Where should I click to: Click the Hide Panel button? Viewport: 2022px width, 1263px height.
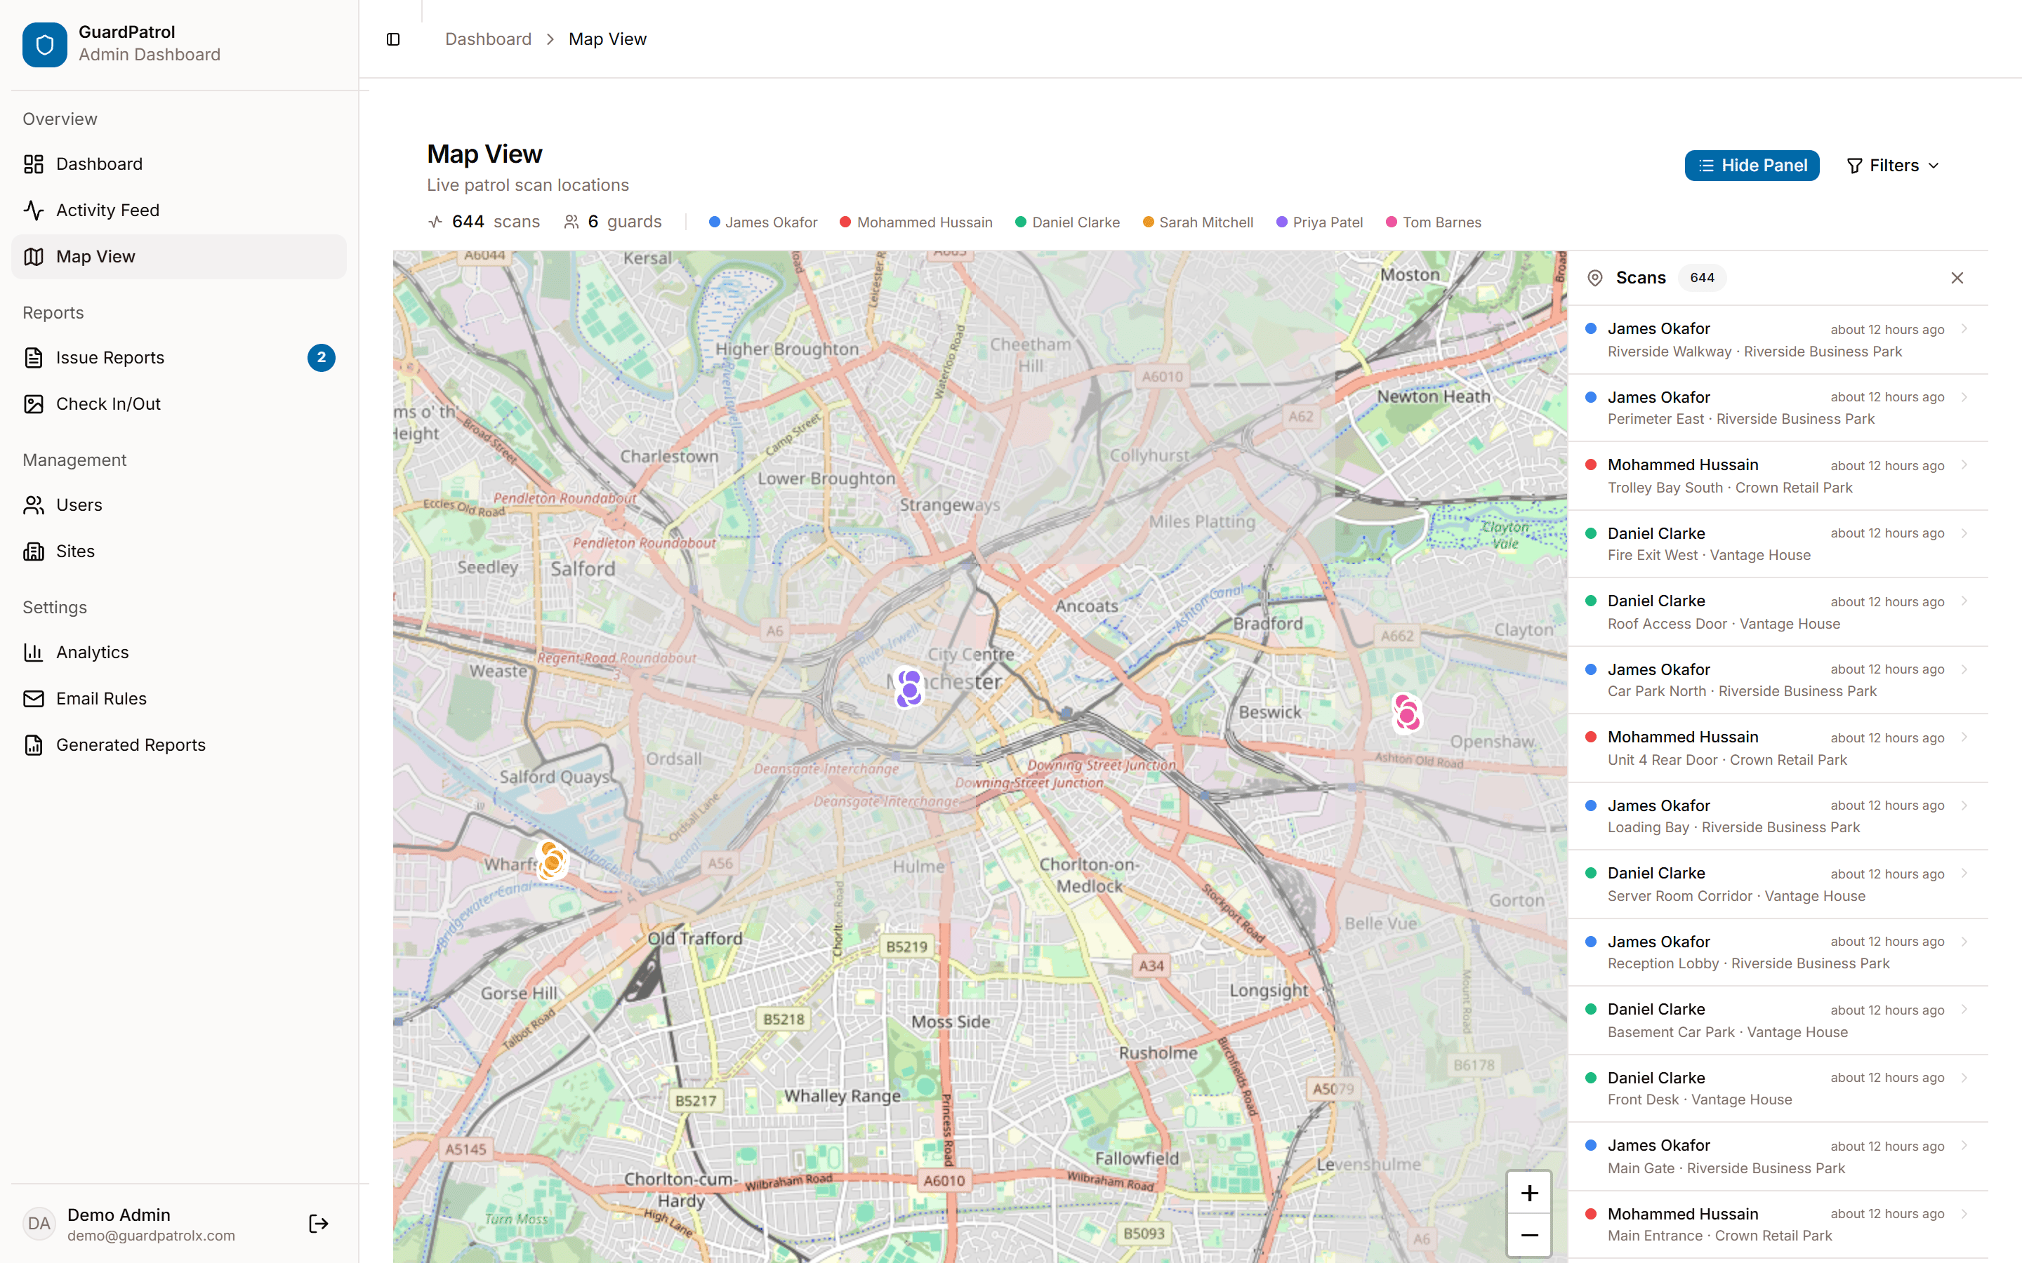coord(1751,166)
